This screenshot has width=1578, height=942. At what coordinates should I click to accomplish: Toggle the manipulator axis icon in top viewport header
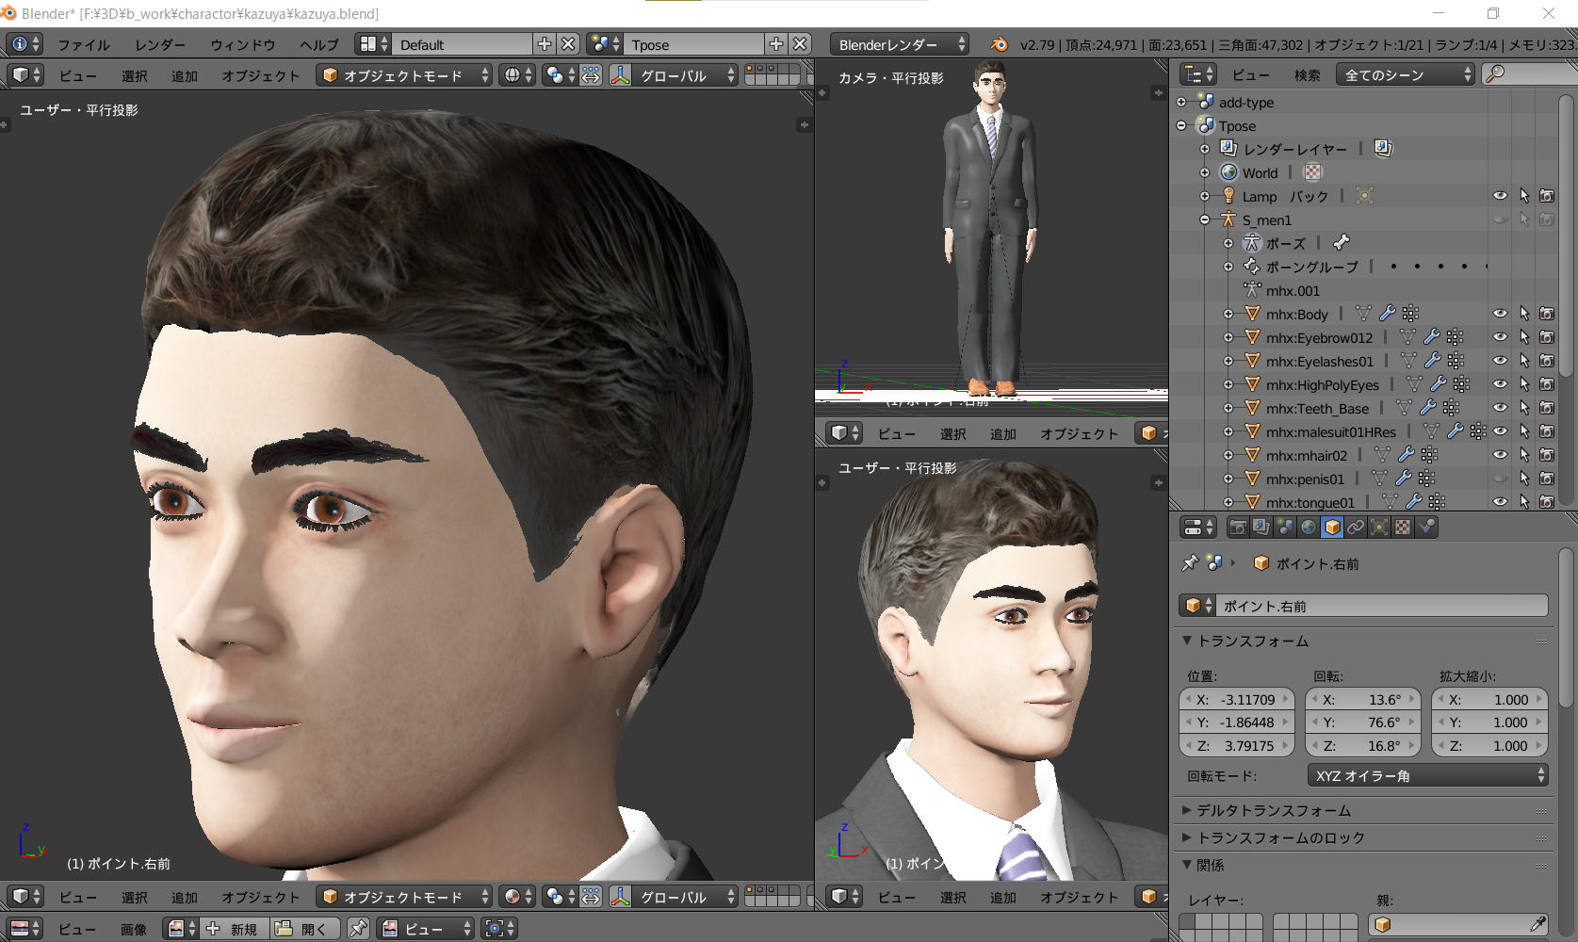[620, 75]
